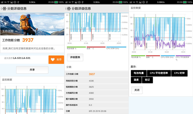Toggle the 温度 series display
Viewport: 193px width, 114px height.
click(136, 80)
